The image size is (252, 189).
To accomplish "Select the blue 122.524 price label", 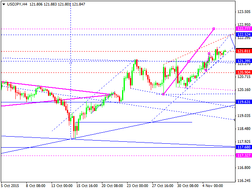I will click(x=244, y=34).
